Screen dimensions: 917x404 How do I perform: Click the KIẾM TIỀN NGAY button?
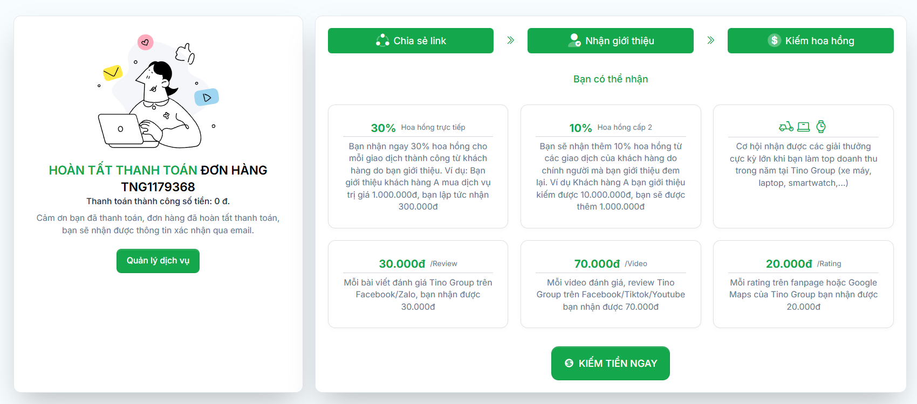point(610,363)
